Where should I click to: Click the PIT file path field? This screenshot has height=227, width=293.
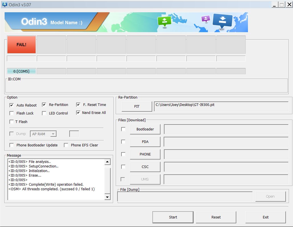221,106
